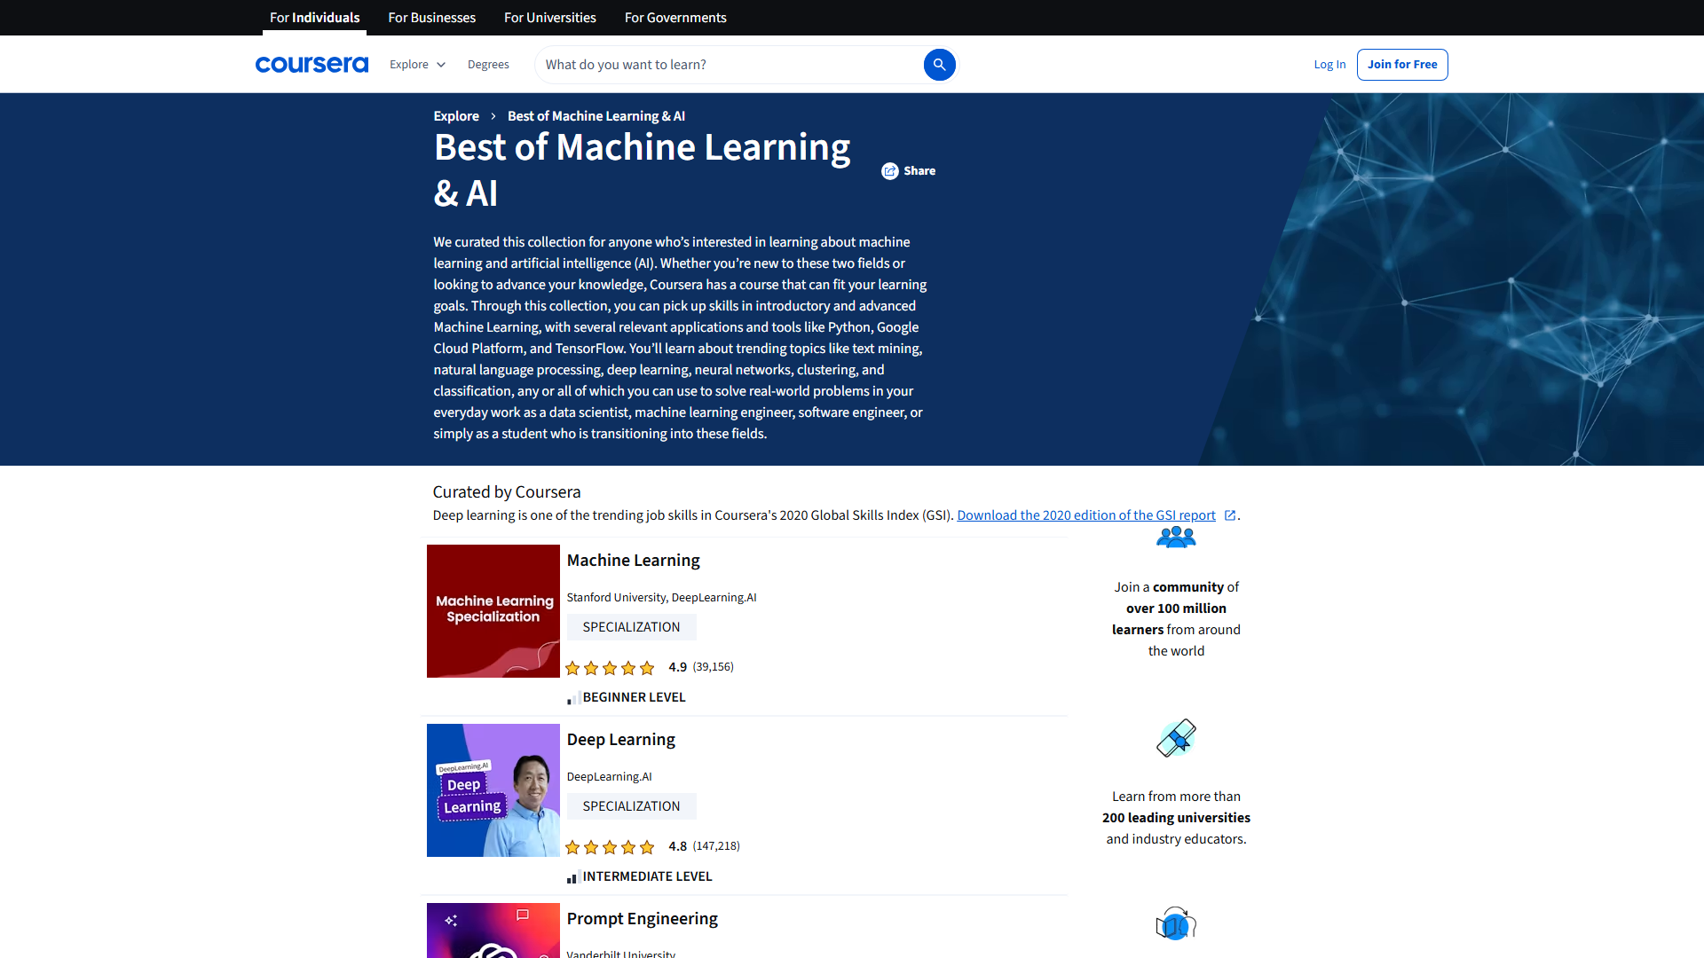Click the breadcrumb chevron after Explore
1704x958 pixels.
[x=493, y=116]
